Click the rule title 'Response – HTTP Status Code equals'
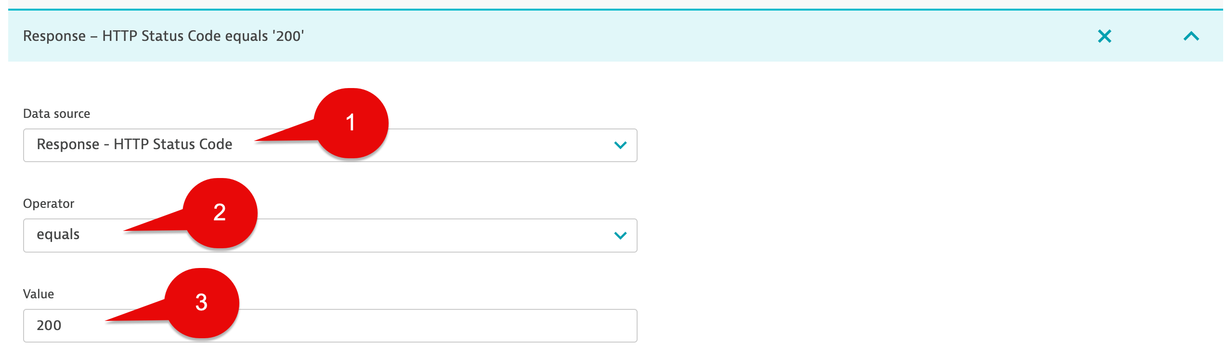This screenshot has height=357, width=1227. (145, 36)
